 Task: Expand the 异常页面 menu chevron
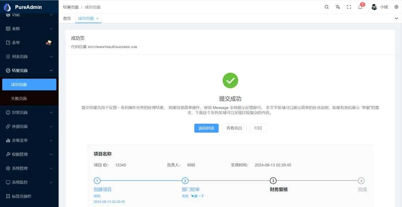pos(51,112)
